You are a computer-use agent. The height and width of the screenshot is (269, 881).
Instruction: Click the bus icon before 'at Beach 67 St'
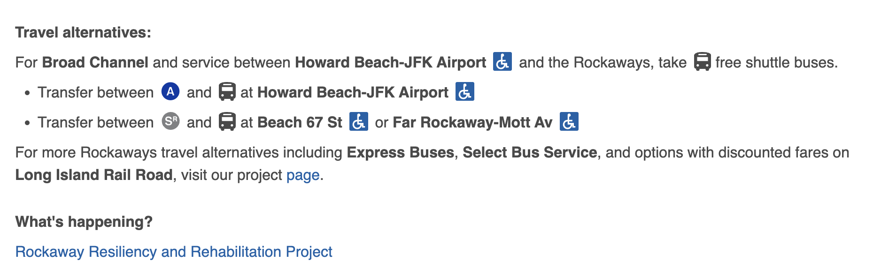click(227, 122)
